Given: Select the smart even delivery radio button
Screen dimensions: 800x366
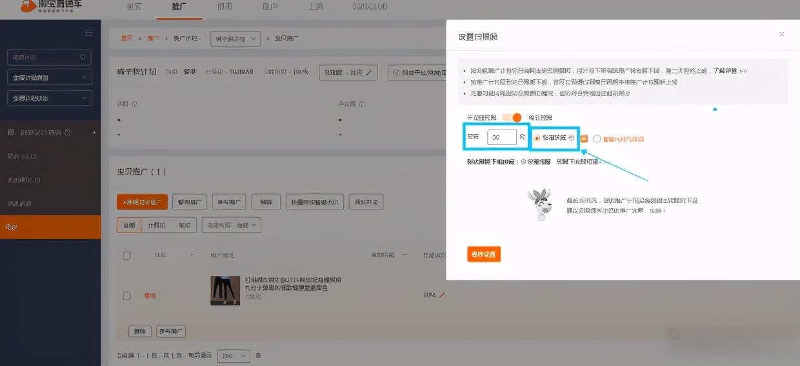Looking at the screenshot, I should click(x=597, y=139).
